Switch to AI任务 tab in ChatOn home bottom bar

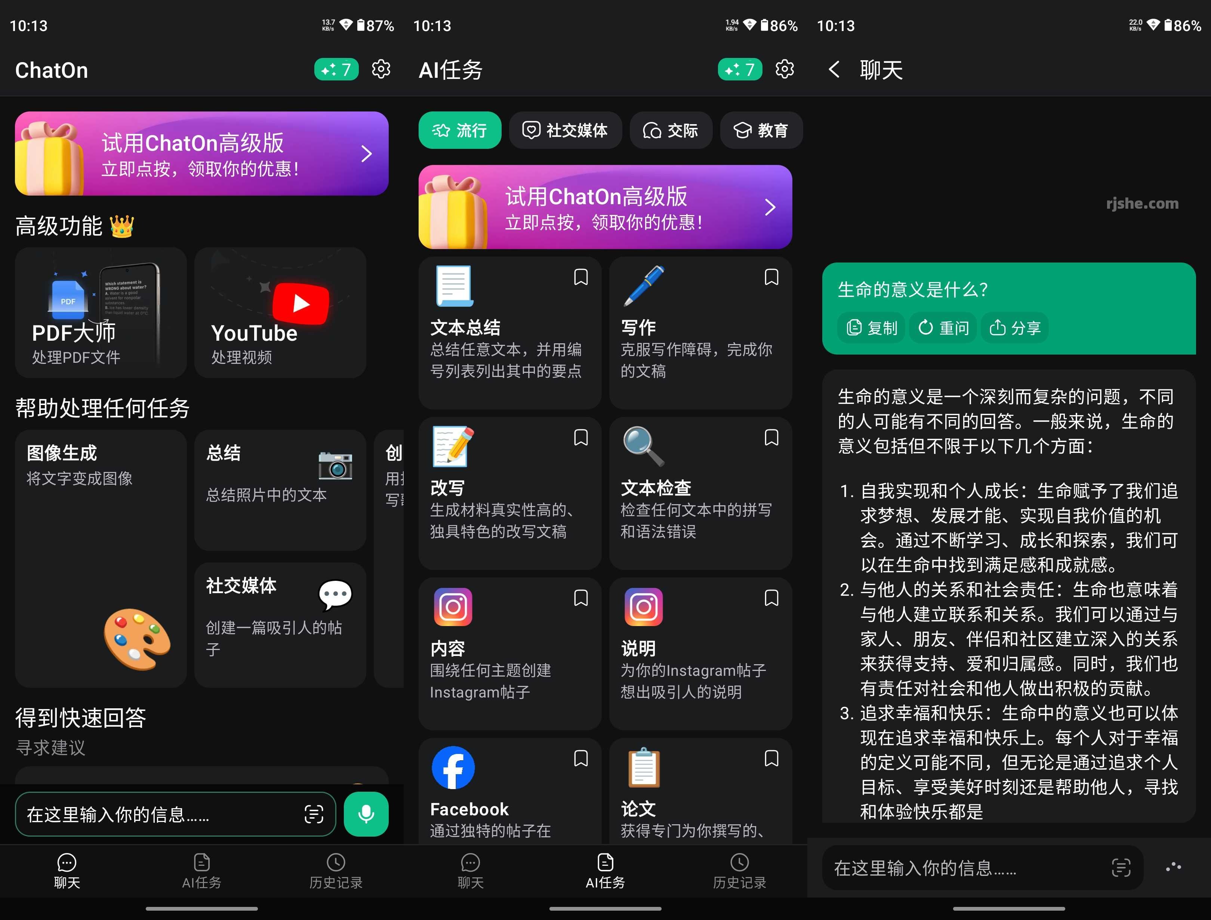point(201,871)
